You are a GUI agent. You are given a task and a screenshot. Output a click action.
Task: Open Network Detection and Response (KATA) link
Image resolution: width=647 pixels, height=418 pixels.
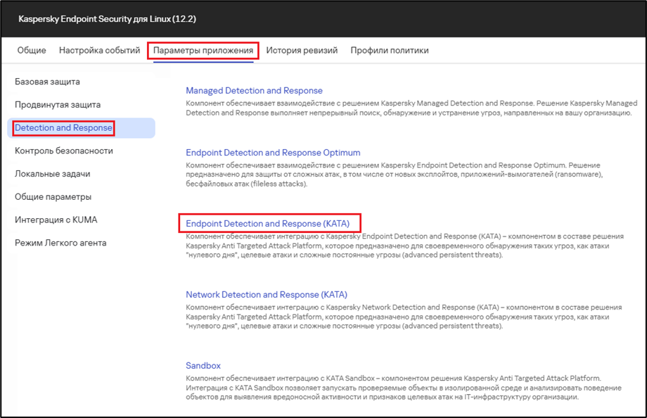pyautogui.click(x=267, y=295)
